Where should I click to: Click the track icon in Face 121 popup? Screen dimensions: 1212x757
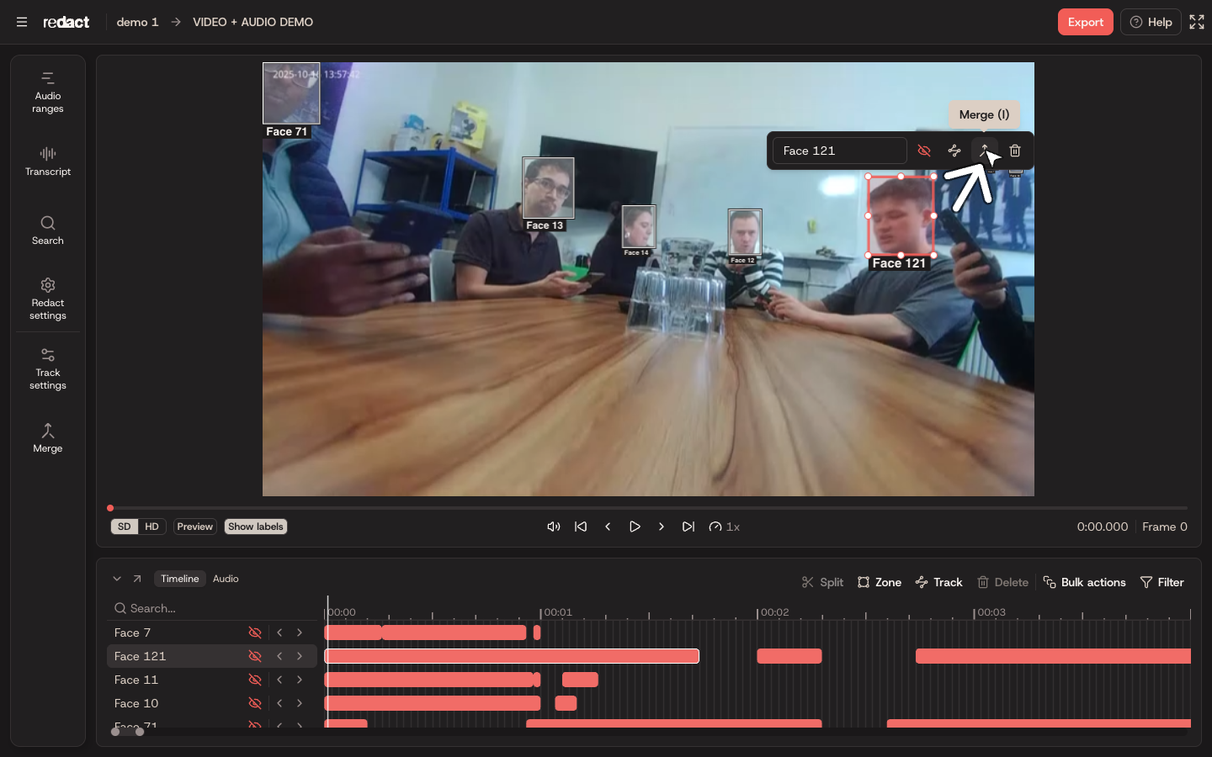coord(954,151)
